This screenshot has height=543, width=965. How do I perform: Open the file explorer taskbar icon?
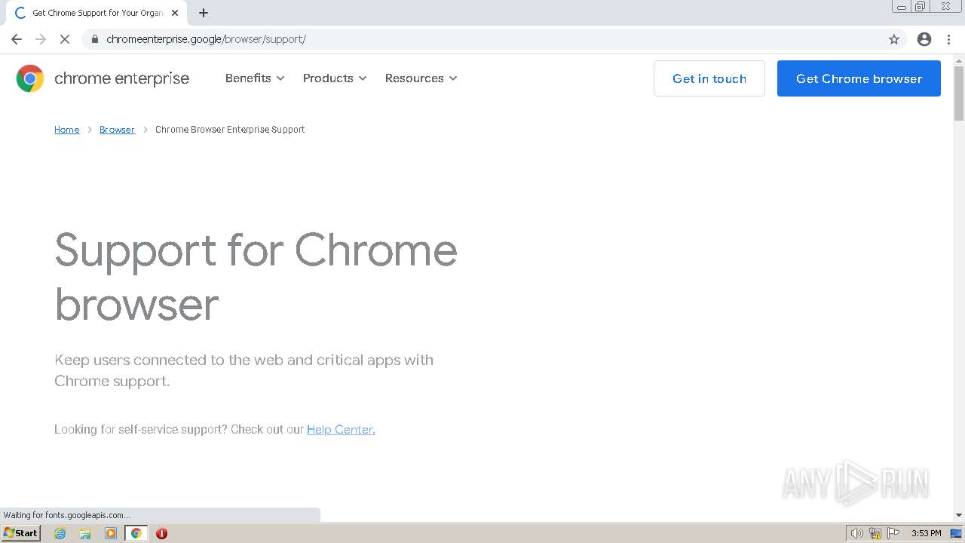click(x=85, y=533)
